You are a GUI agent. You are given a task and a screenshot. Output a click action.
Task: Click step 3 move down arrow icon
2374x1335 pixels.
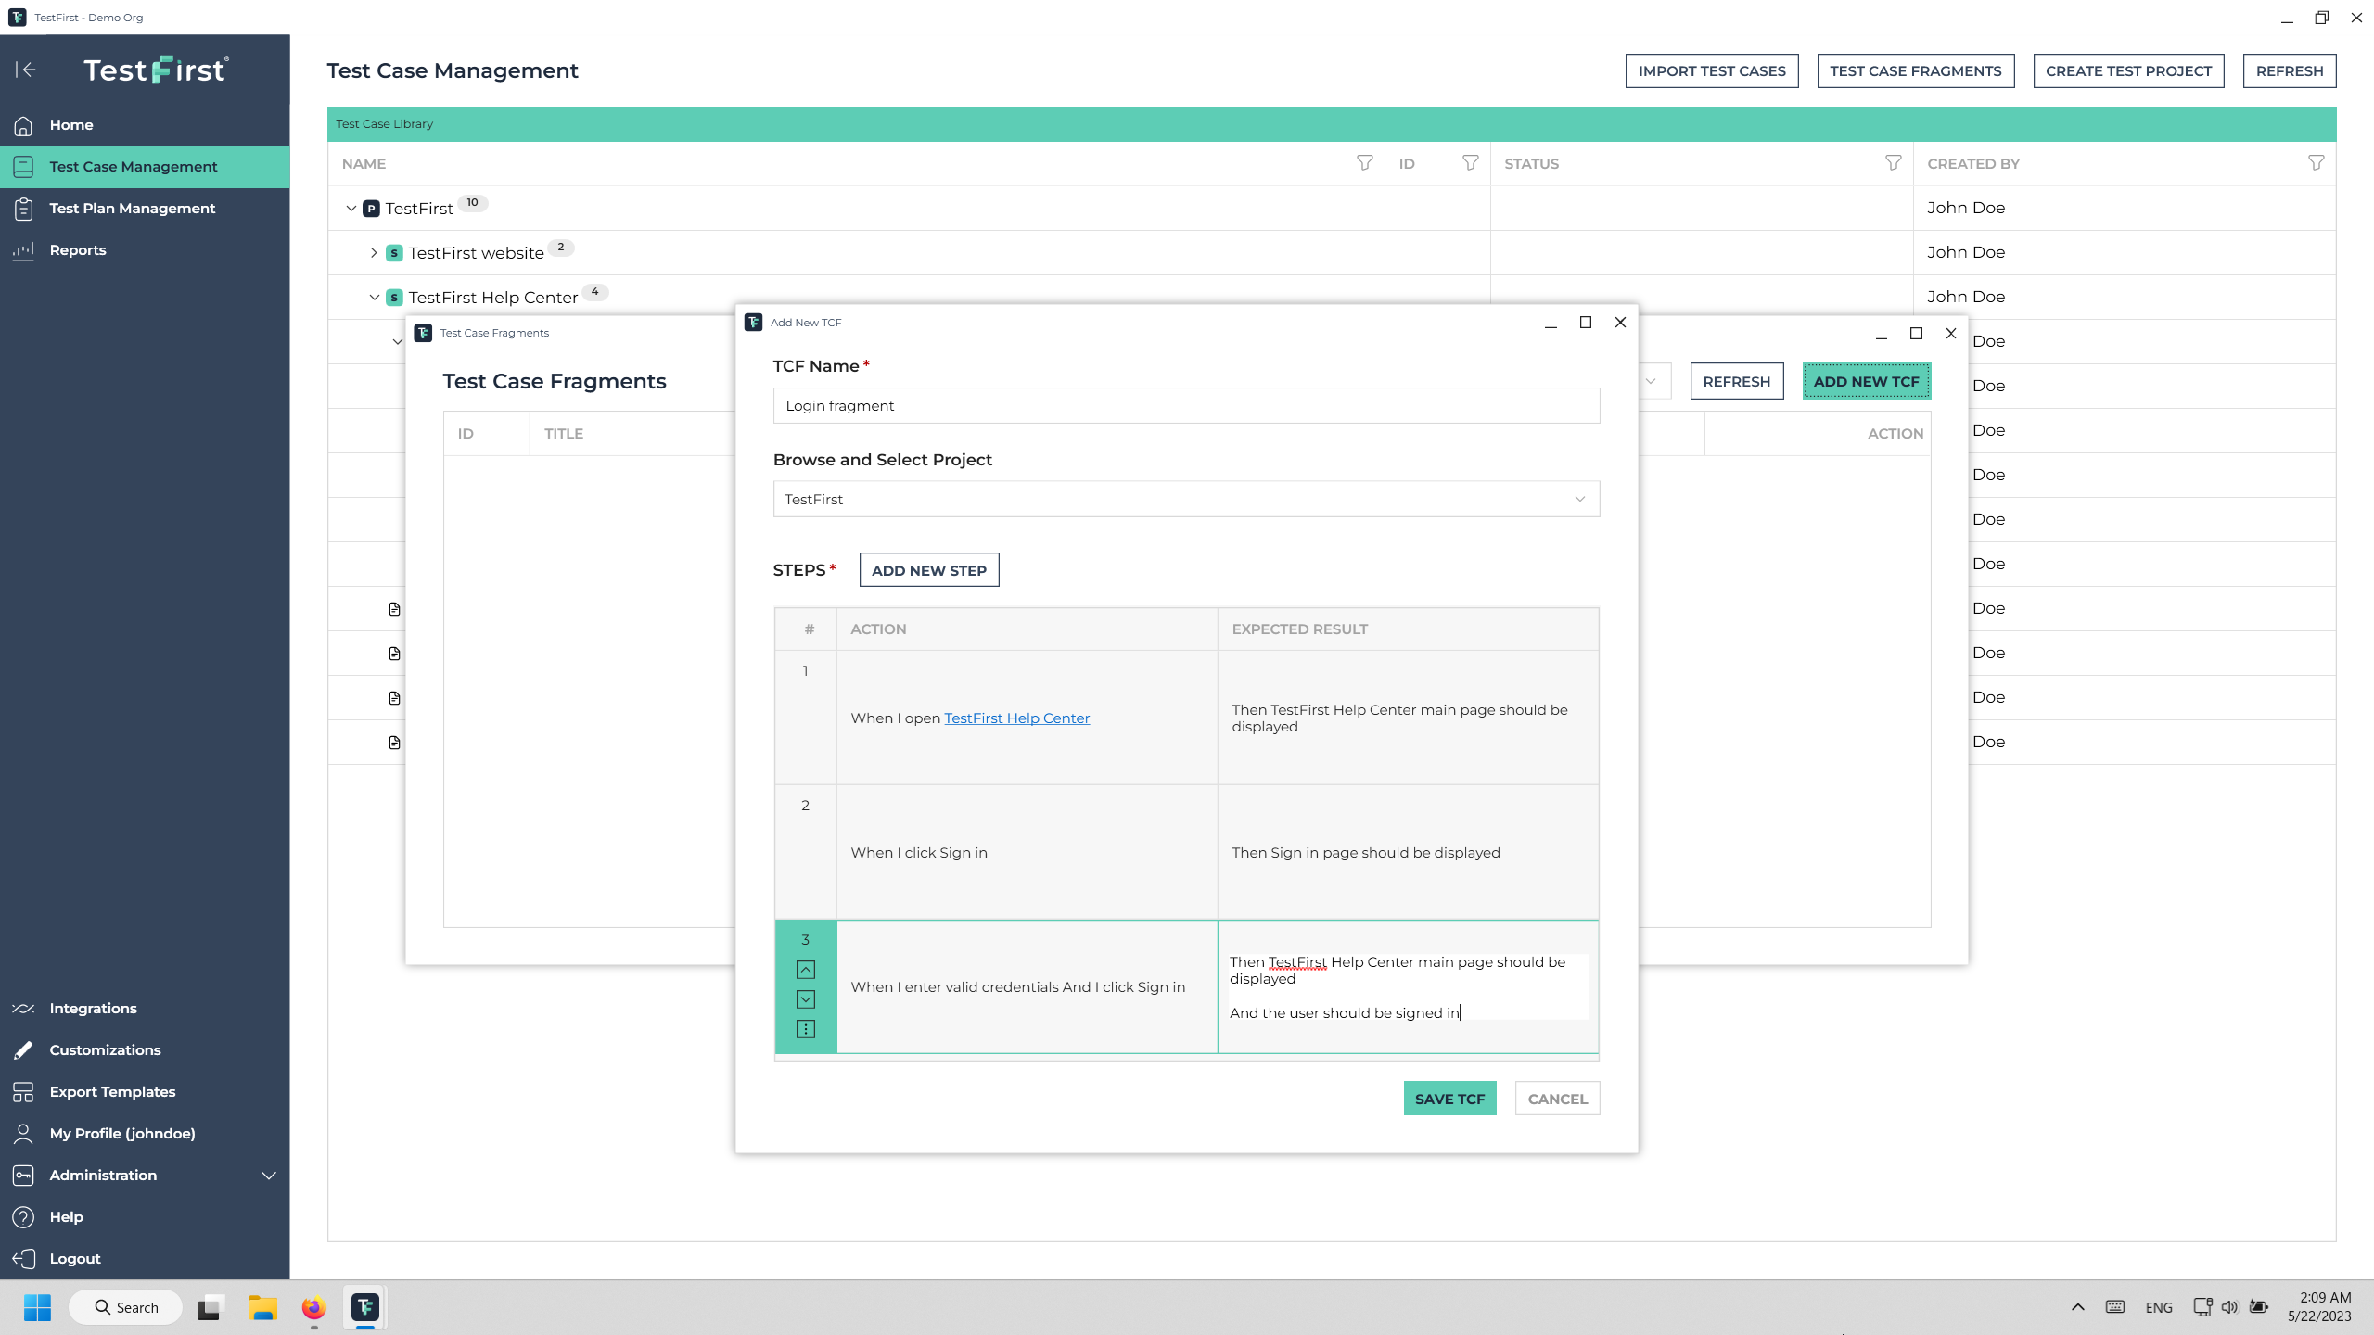(x=806, y=999)
